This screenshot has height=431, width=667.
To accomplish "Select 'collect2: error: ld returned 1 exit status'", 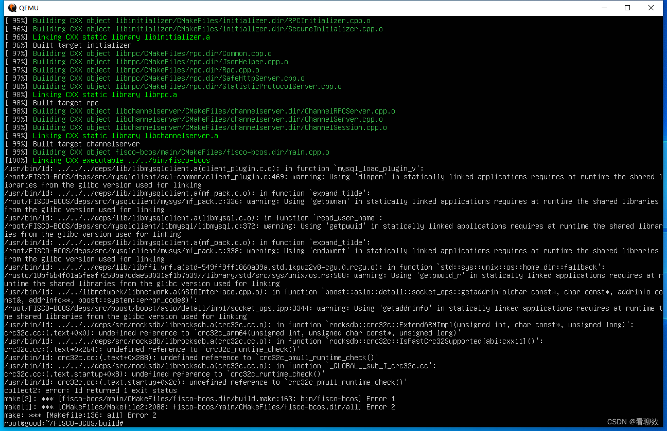I will (91, 390).
